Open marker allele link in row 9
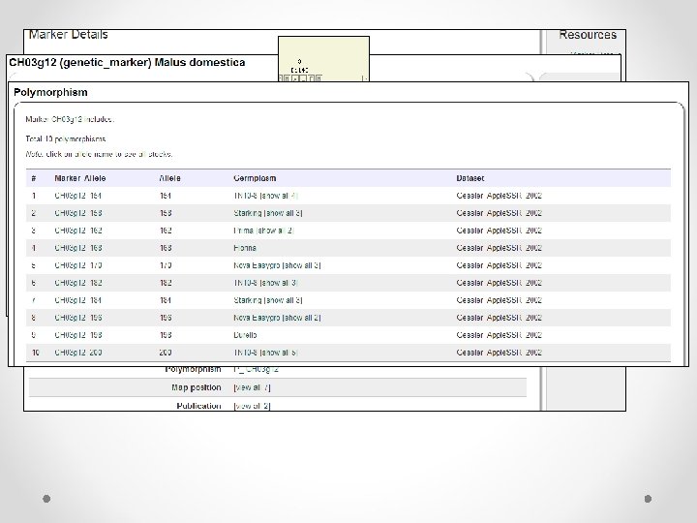Image resolution: width=697 pixels, height=523 pixels. click(x=78, y=335)
